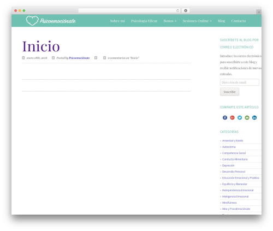Open the Desarrollo Personal category

point(234,171)
